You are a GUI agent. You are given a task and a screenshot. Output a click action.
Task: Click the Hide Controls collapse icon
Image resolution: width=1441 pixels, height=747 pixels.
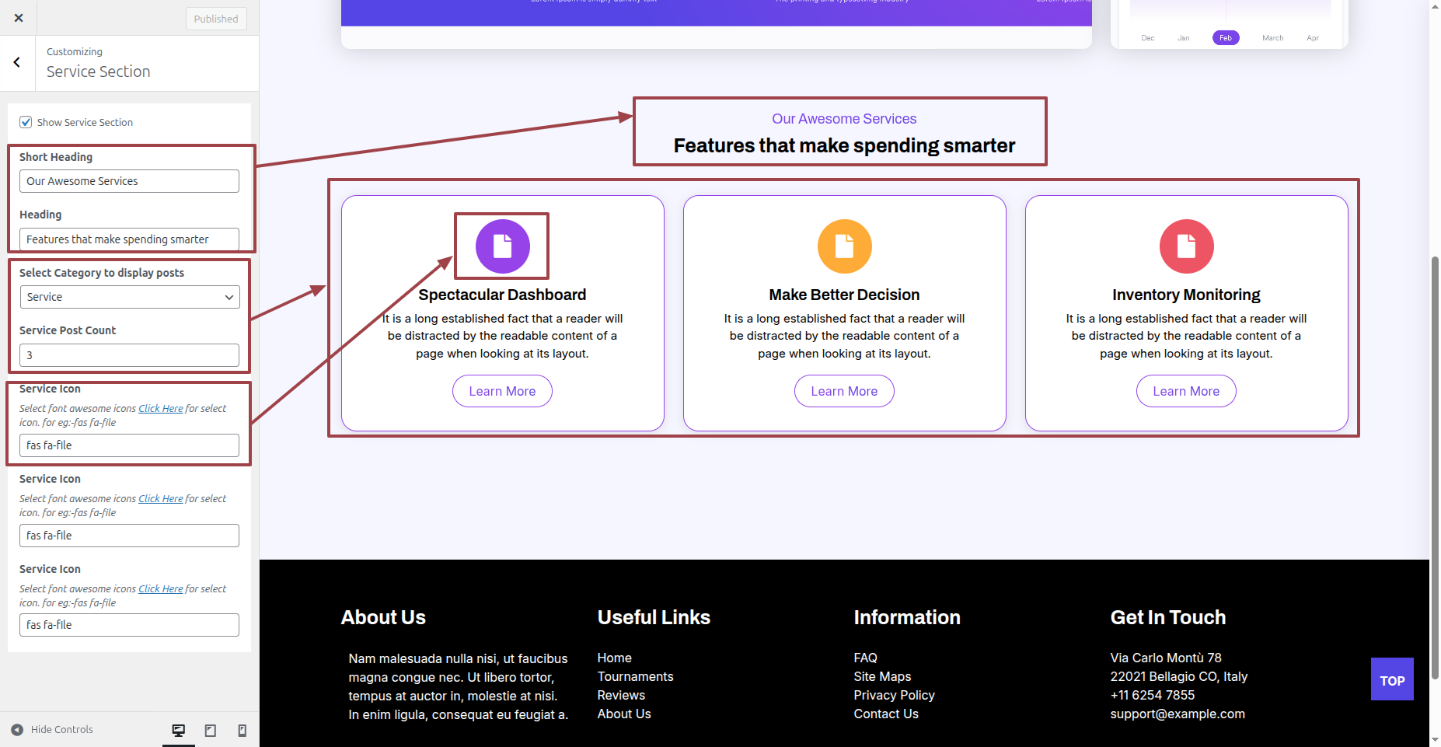pyautogui.click(x=17, y=730)
